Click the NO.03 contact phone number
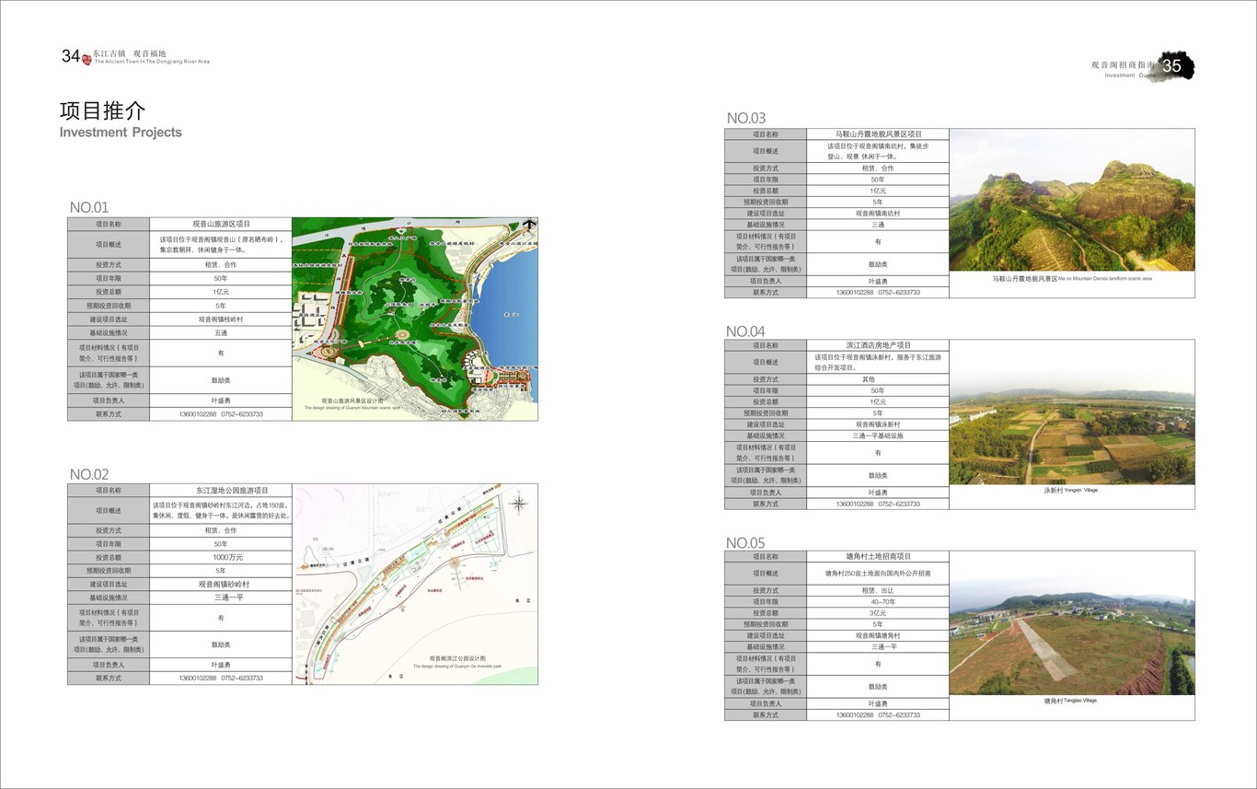This screenshot has width=1257, height=789. click(x=878, y=292)
